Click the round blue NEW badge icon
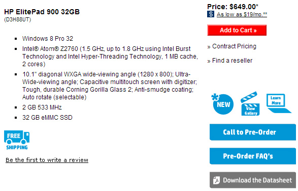The image size is (298, 191). click(x=222, y=104)
